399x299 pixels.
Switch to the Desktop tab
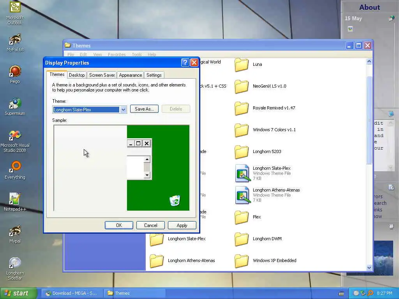coord(77,75)
